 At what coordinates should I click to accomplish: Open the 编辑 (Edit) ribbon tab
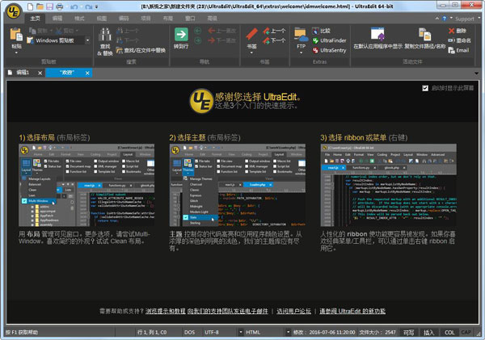[57, 19]
